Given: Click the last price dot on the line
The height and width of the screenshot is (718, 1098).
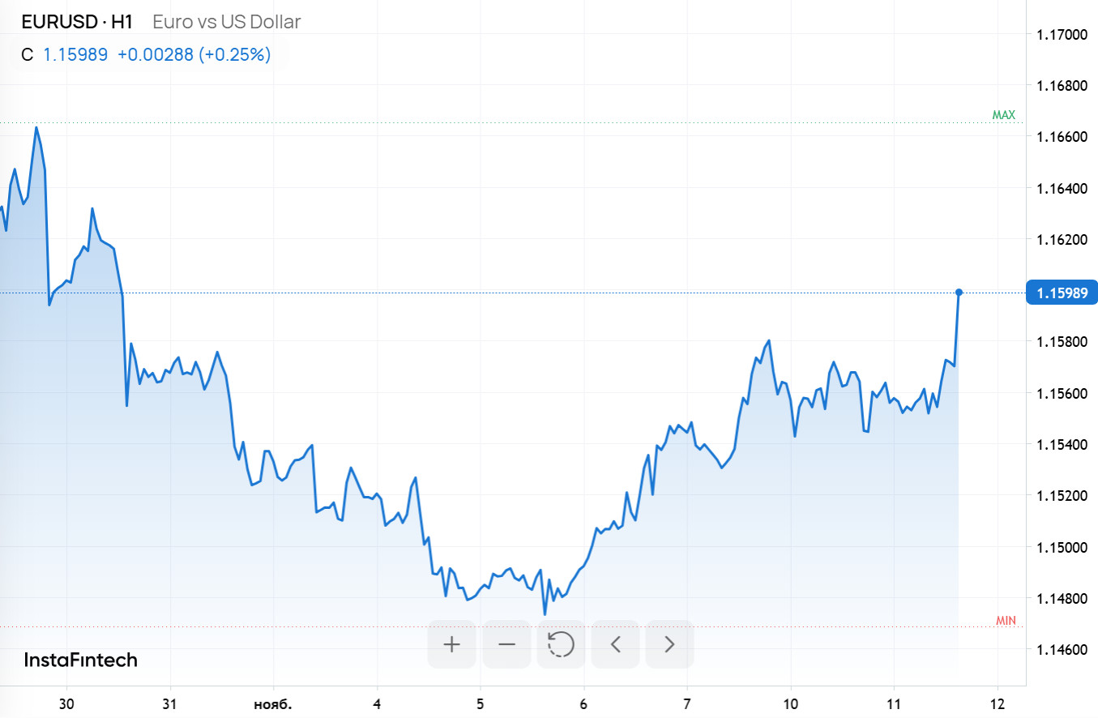Looking at the screenshot, I should (x=959, y=292).
